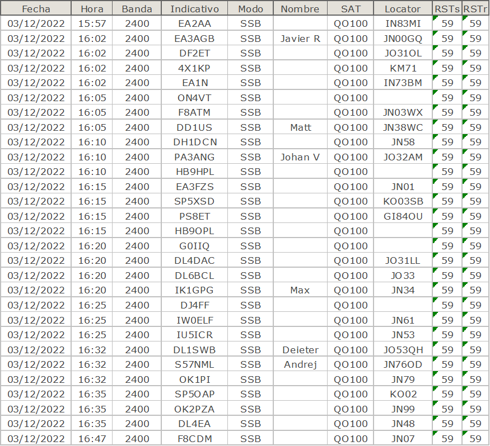Screen dimensions: 490x446
Task: Click the RSTr column header
Action: (475, 9)
